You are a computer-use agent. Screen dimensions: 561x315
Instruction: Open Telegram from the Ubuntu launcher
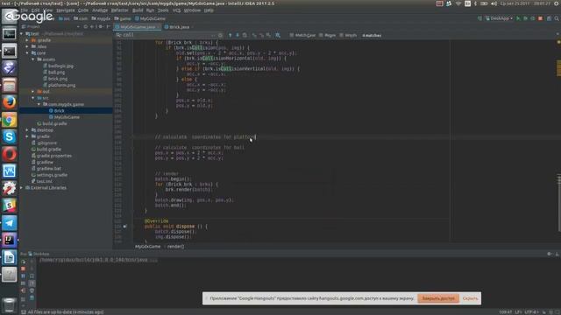10,223
